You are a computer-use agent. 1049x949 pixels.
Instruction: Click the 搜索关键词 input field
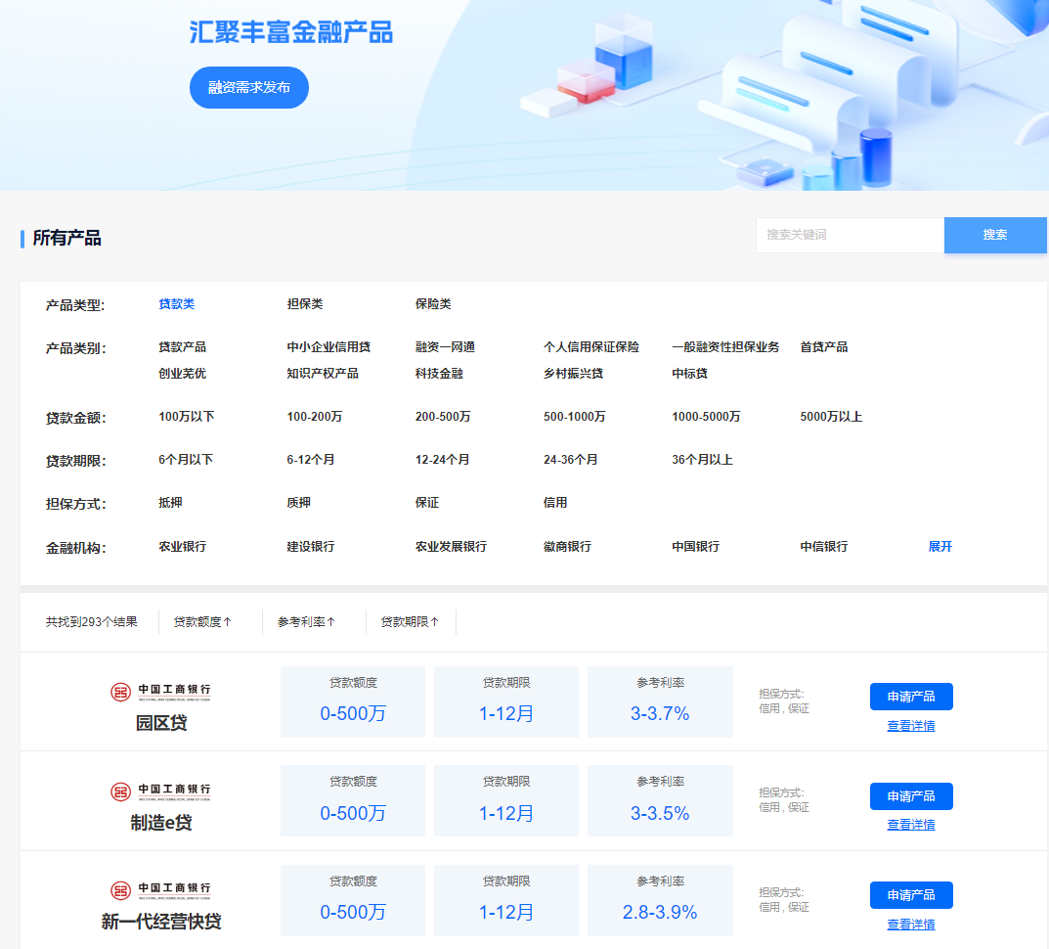pos(849,235)
